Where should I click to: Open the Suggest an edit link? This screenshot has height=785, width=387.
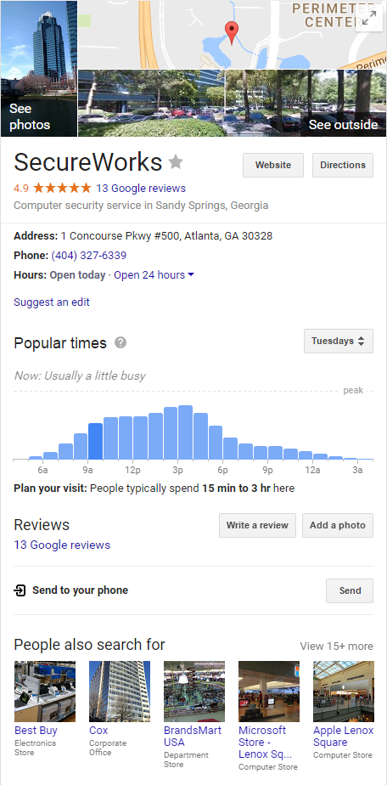tap(52, 302)
